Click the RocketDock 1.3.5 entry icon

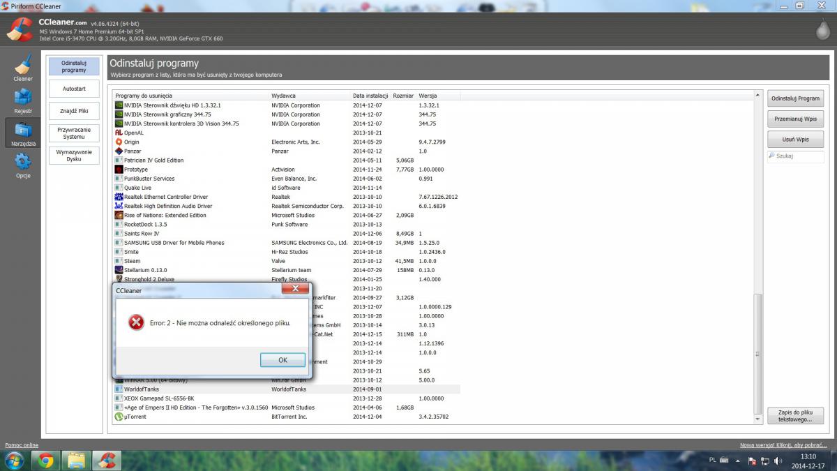click(119, 225)
